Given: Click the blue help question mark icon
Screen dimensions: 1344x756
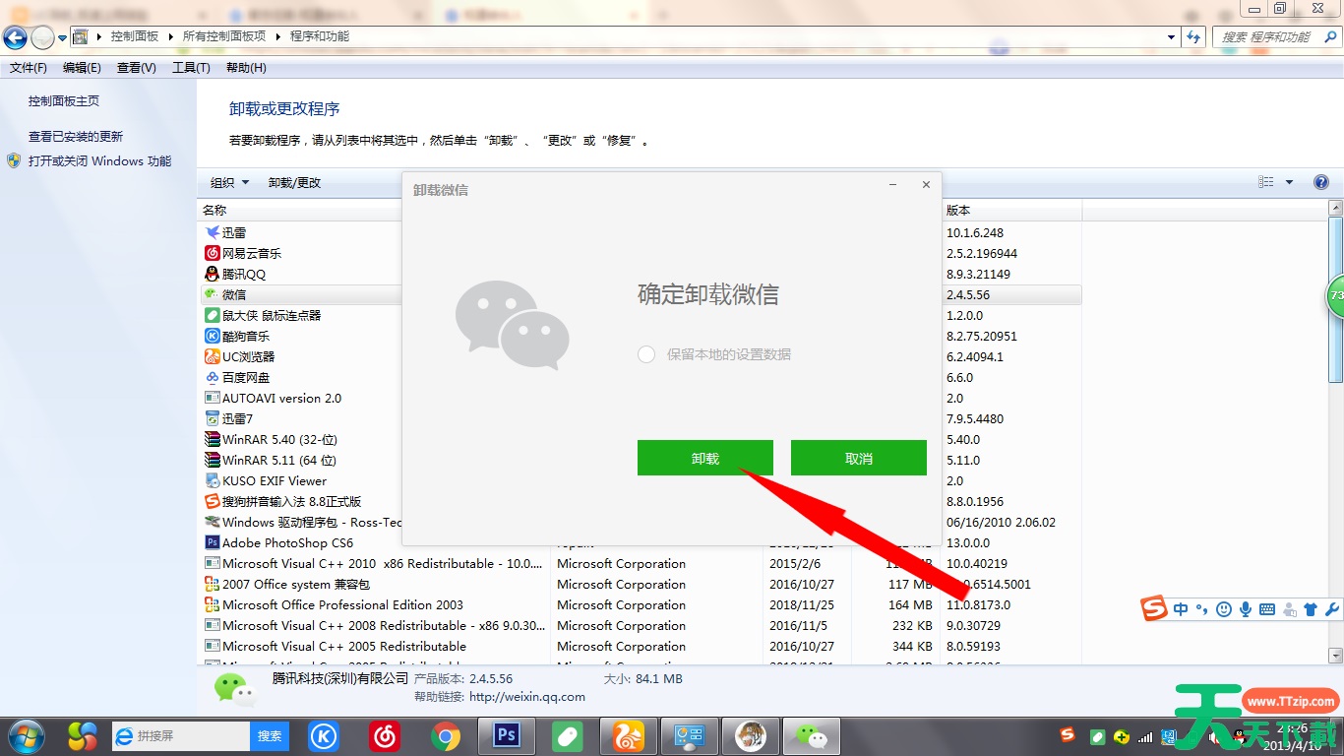Looking at the screenshot, I should coord(1321,183).
